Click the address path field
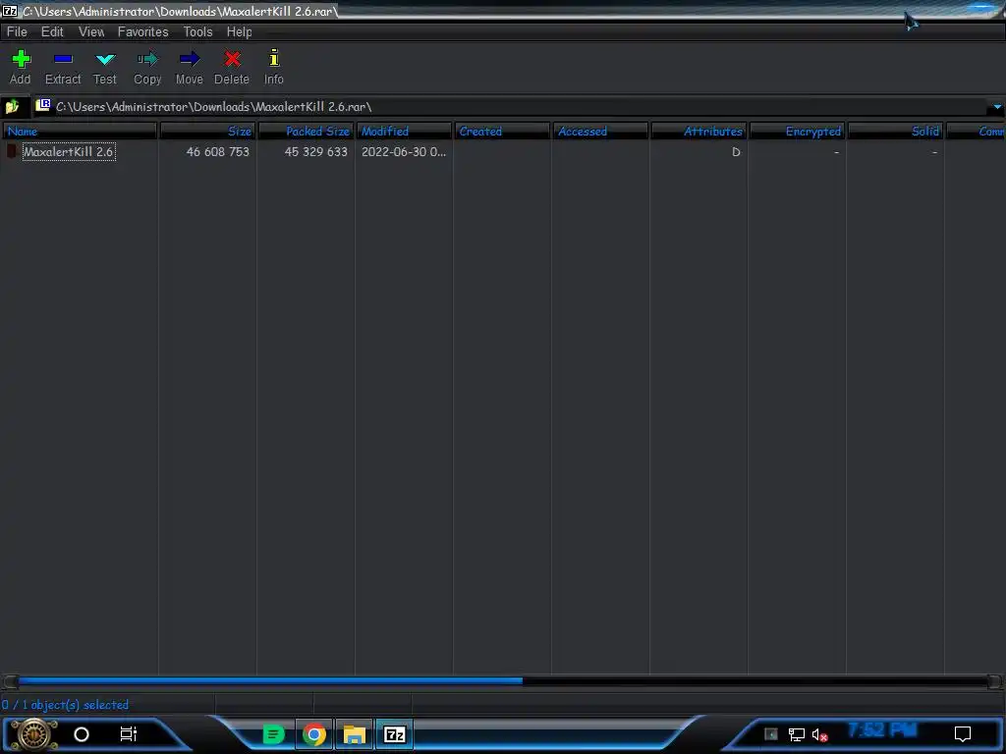Screen dimensions: 1006x754 [x=513, y=106]
